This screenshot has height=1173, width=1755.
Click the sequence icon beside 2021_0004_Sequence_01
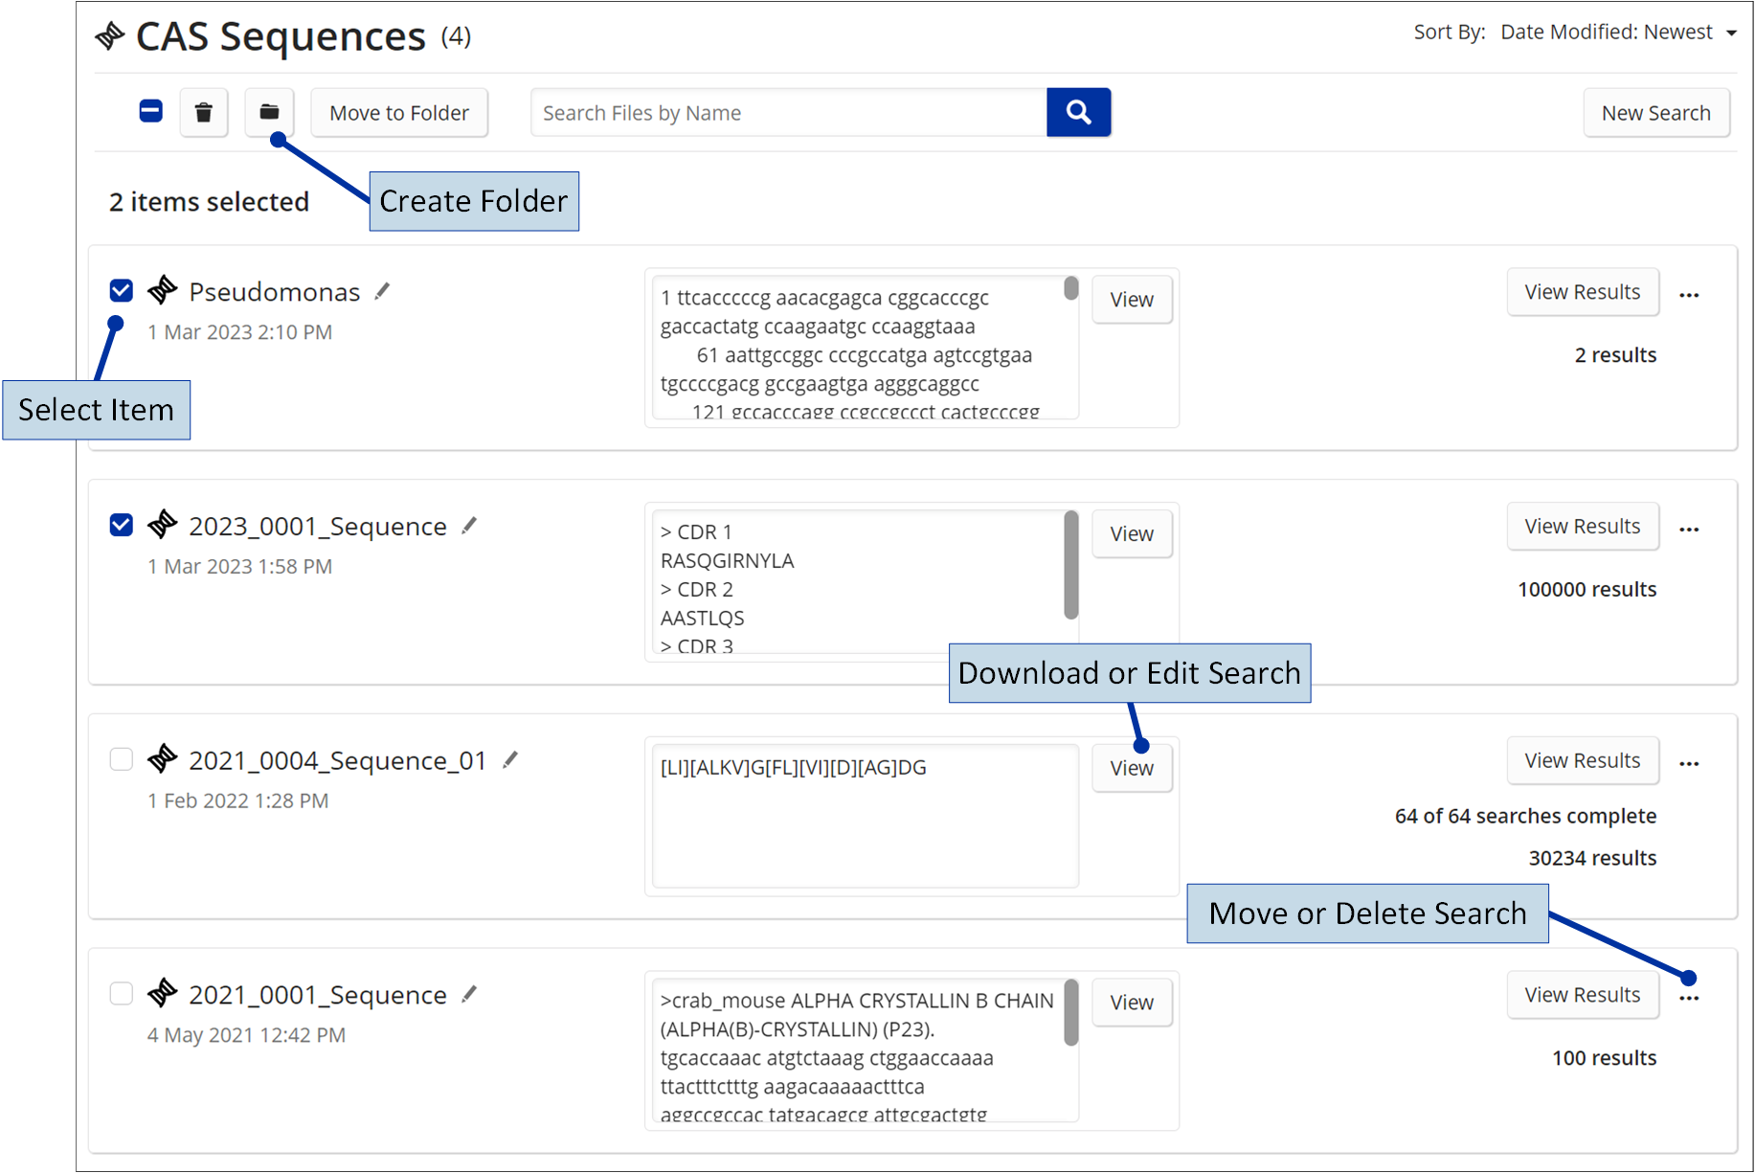pyautogui.click(x=163, y=758)
